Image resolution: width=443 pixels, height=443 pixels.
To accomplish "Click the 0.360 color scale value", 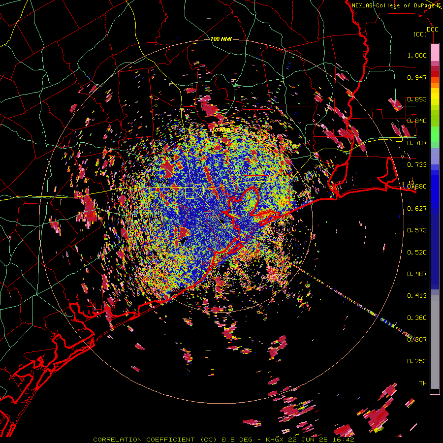I will pos(417,318).
